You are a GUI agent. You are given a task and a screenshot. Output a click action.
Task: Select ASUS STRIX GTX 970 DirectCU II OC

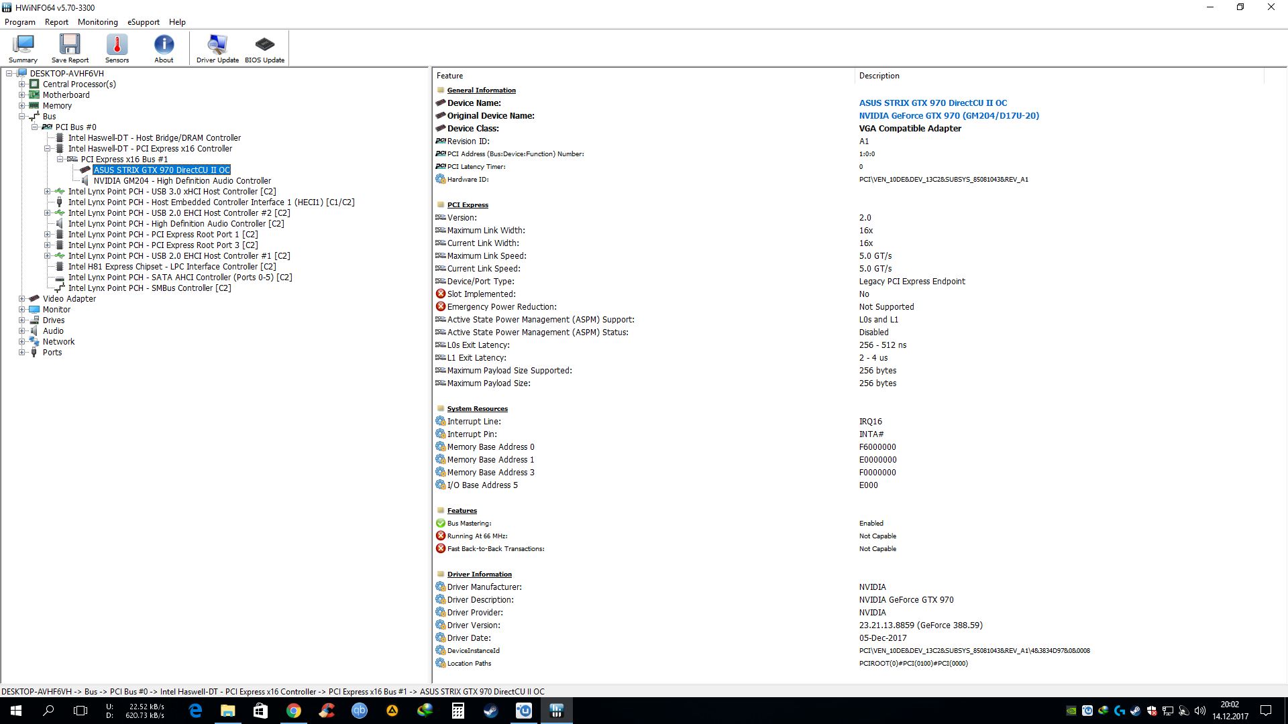point(162,170)
